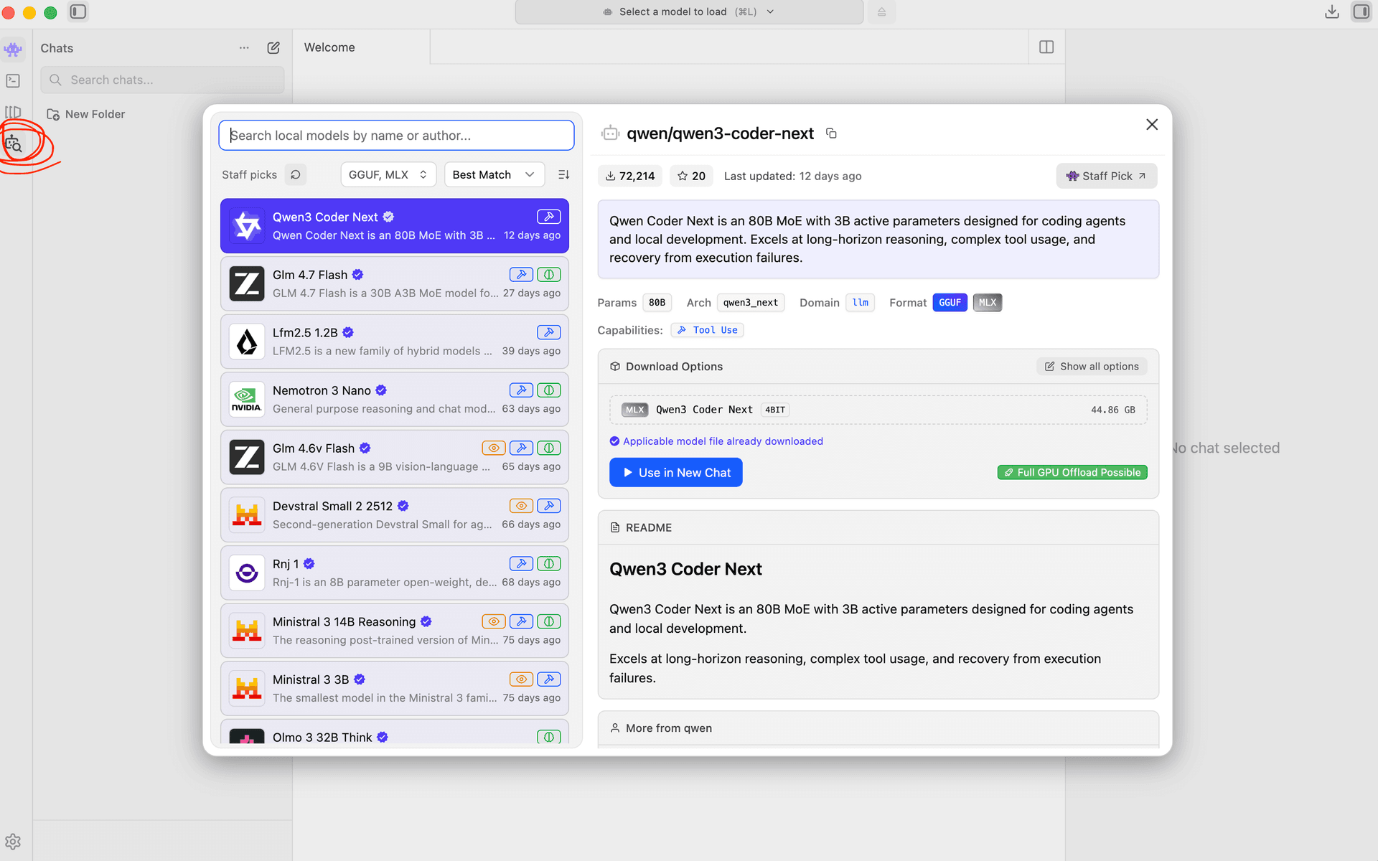The height and width of the screenshot is (861, 1378).
Task: Click "Applicable model file already downloaded" text
Action: [x=723, y=441]
